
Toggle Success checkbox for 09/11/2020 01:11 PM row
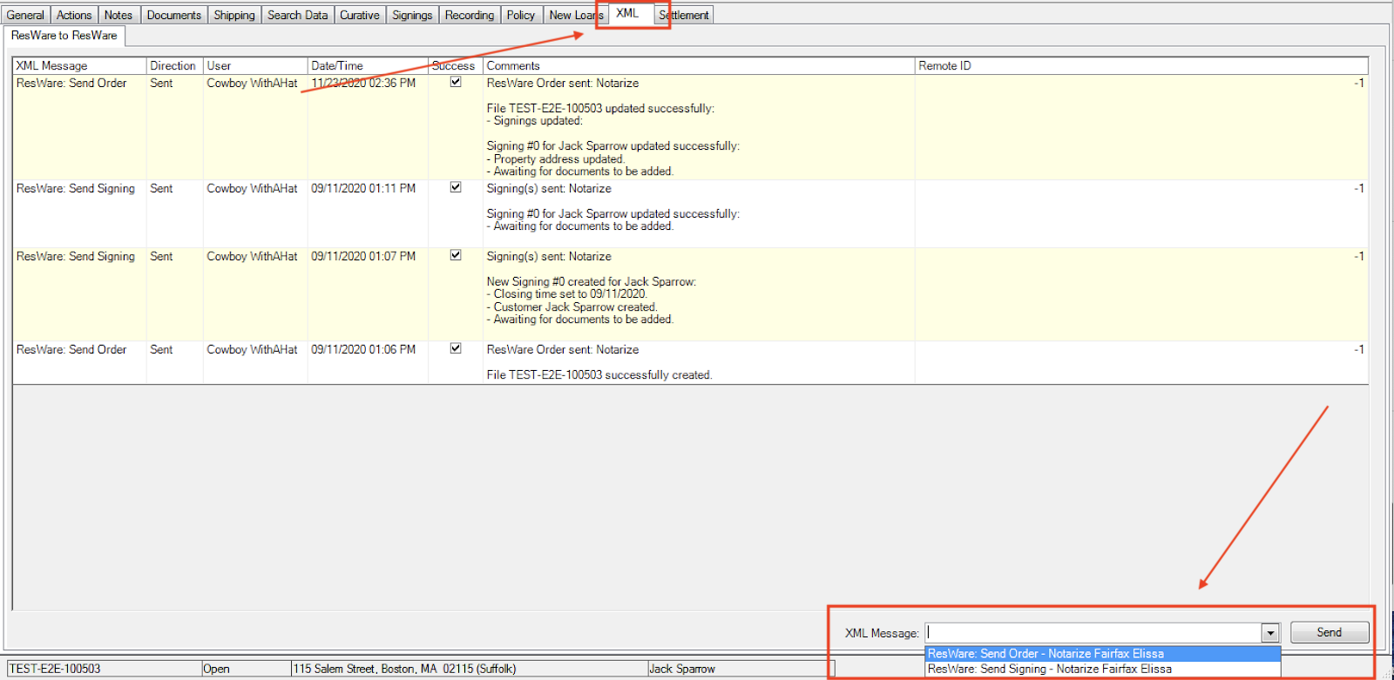point(456,187)
